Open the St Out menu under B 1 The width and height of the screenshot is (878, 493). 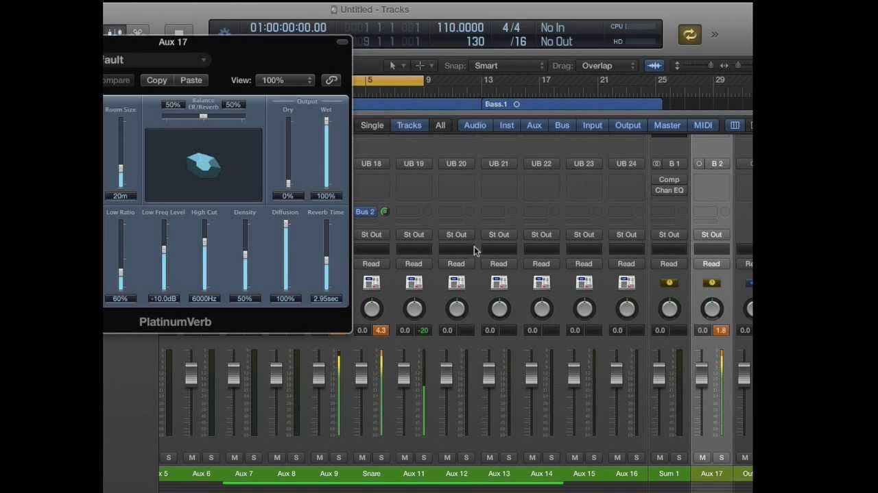[x=669, y=235]
